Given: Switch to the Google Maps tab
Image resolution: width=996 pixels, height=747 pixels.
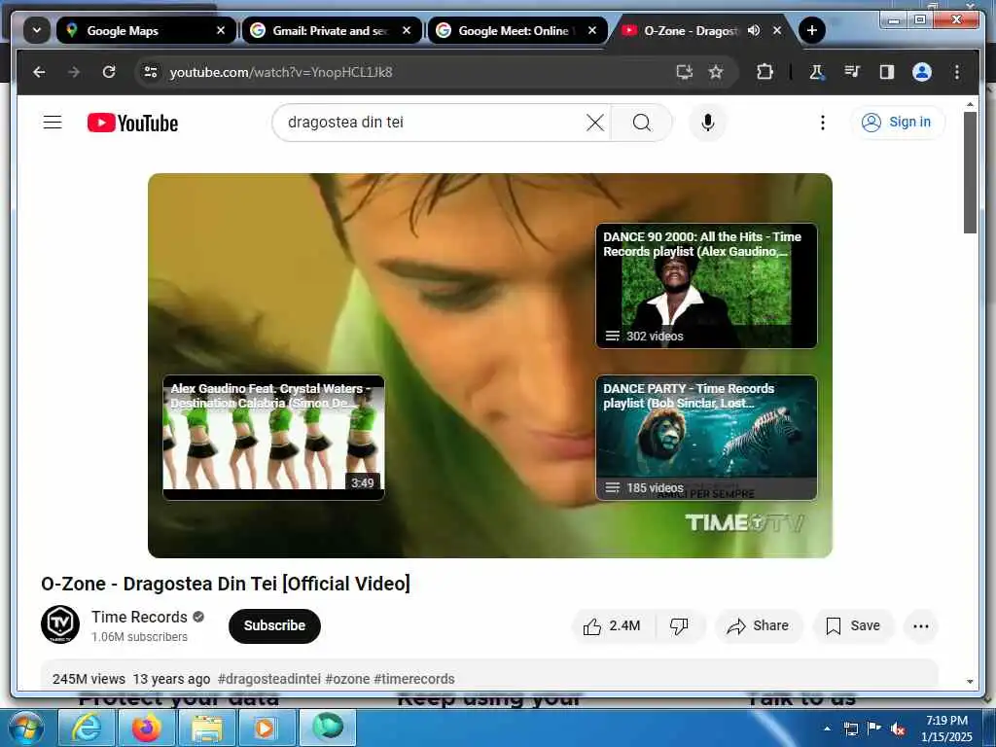Looking at the screenshot, I should click(147, 30).
